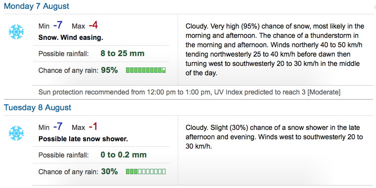The image size is (376, 188).
Task: Click Monday's 95% chance of rain figure
Action: click(109, 70)
